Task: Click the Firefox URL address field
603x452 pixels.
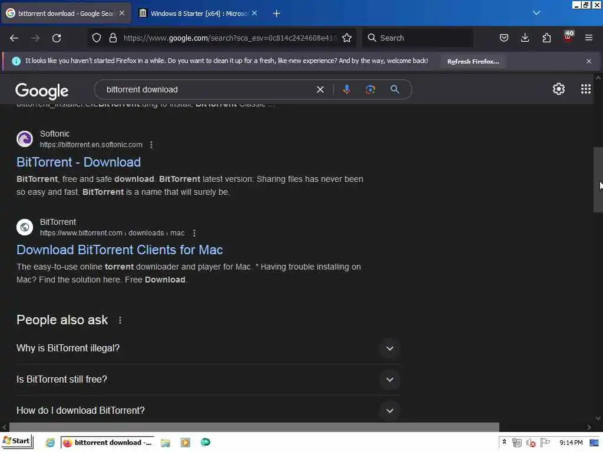Action: pos(230,38)
